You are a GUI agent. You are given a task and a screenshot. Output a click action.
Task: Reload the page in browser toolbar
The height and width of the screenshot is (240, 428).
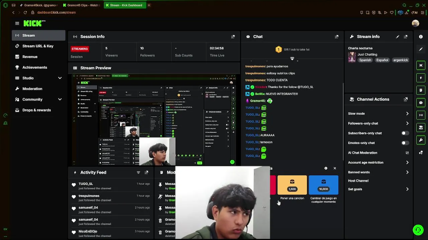[25, 12]
